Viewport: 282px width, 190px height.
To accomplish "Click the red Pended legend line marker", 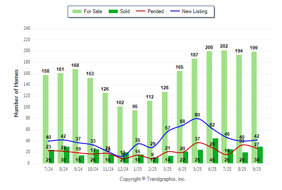I will 140,11.
